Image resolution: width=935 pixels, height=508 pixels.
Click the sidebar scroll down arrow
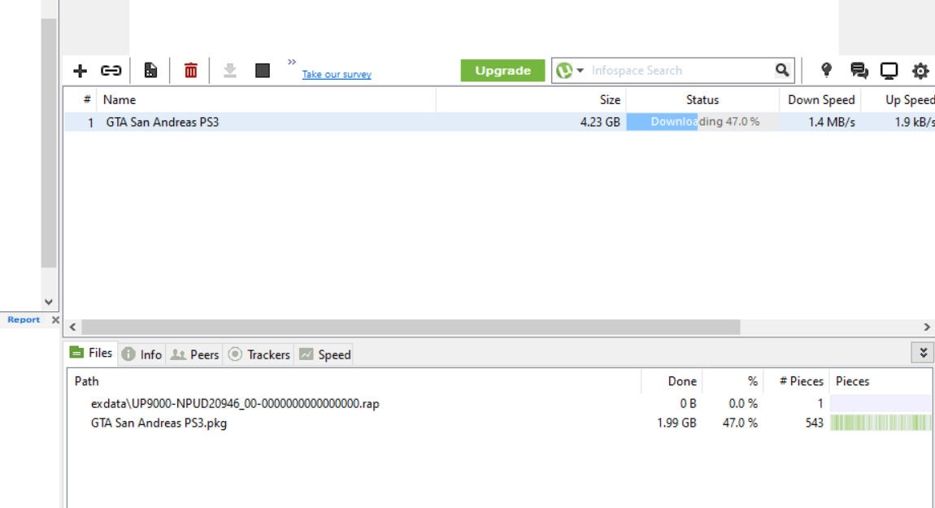[49, 302]
